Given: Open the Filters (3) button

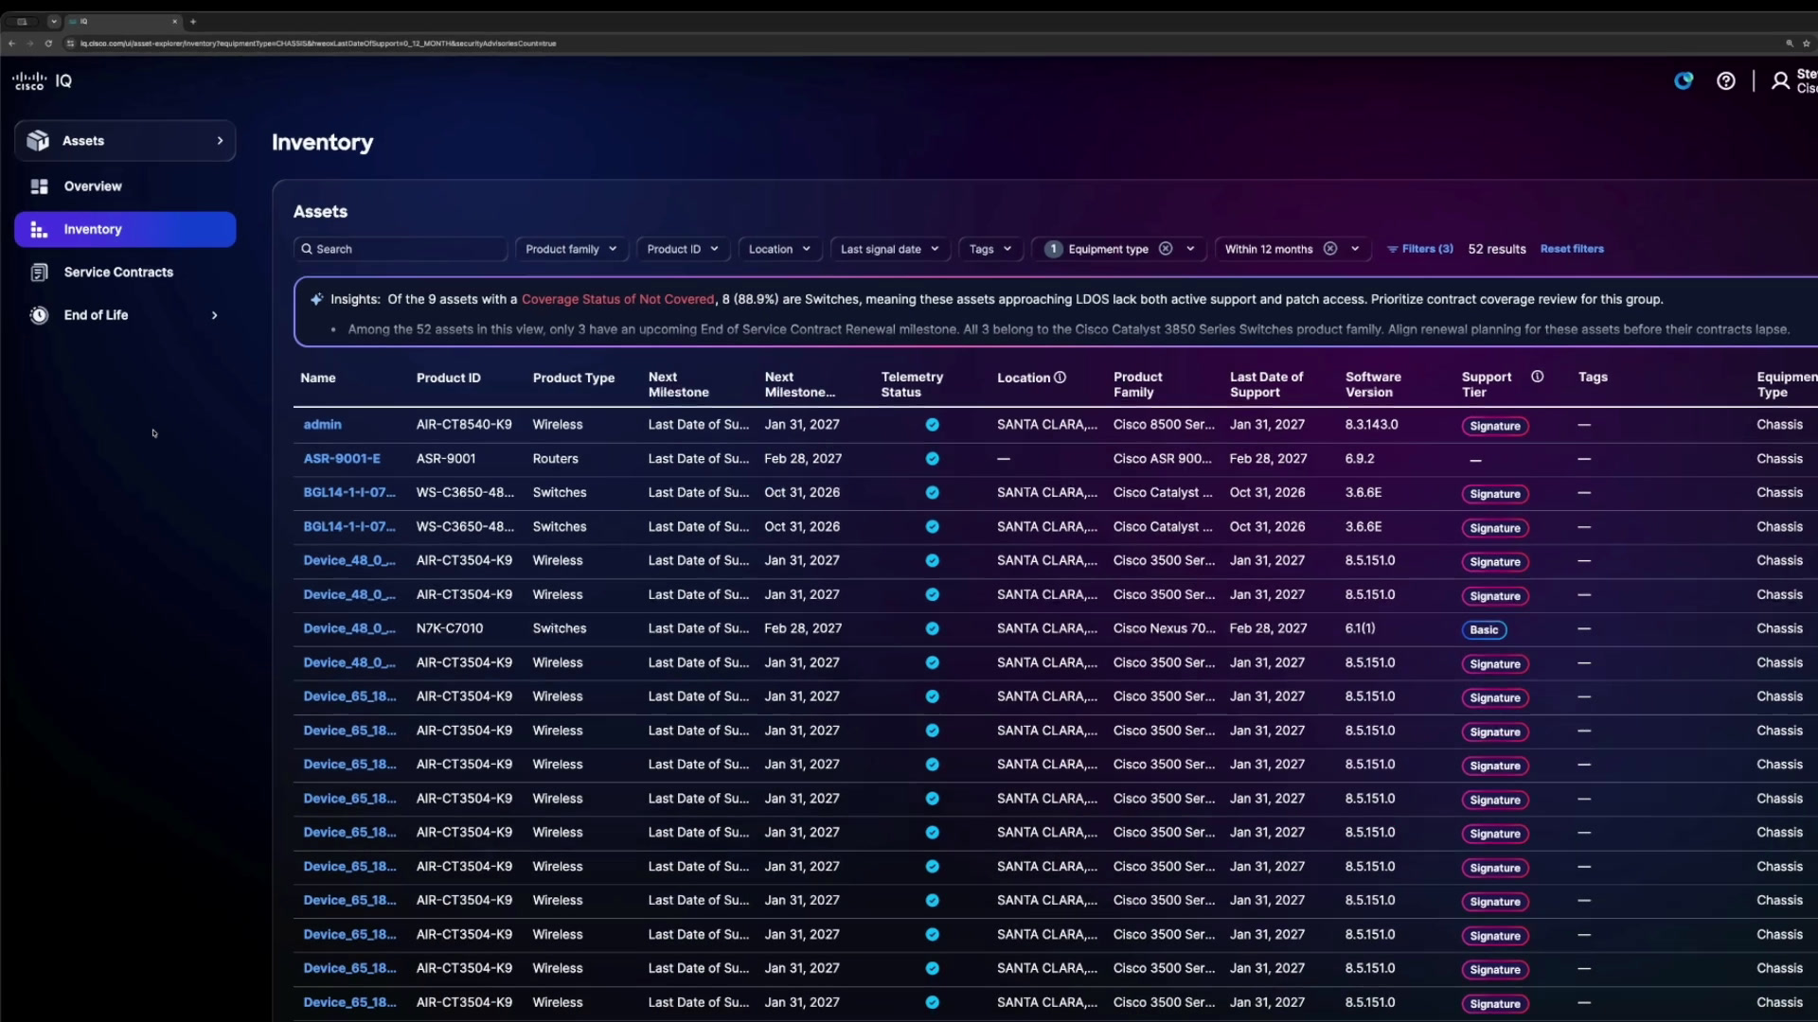Looking at the screenshot, I should (1419, 249).
